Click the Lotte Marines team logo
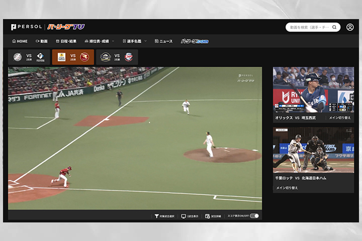The image size is (362, 241). [x=18, y=57]
